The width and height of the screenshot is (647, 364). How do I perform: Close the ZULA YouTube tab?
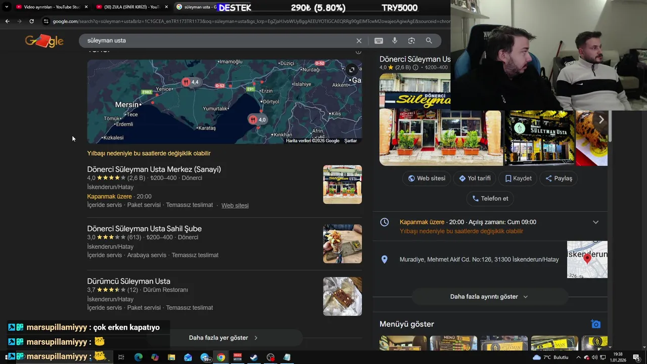tap(166, 7)
